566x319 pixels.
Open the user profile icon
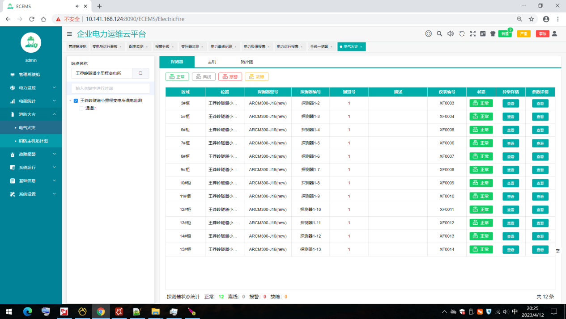(554, 34)
